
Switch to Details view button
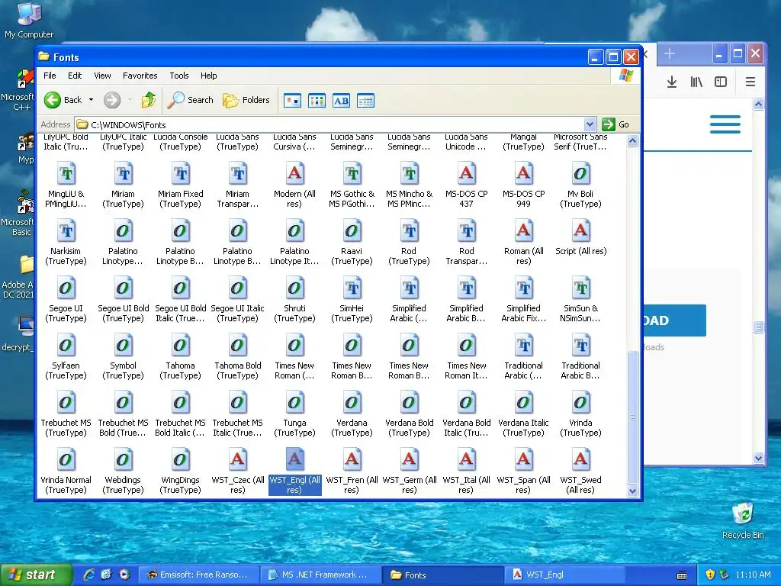[x=365, y=101]
